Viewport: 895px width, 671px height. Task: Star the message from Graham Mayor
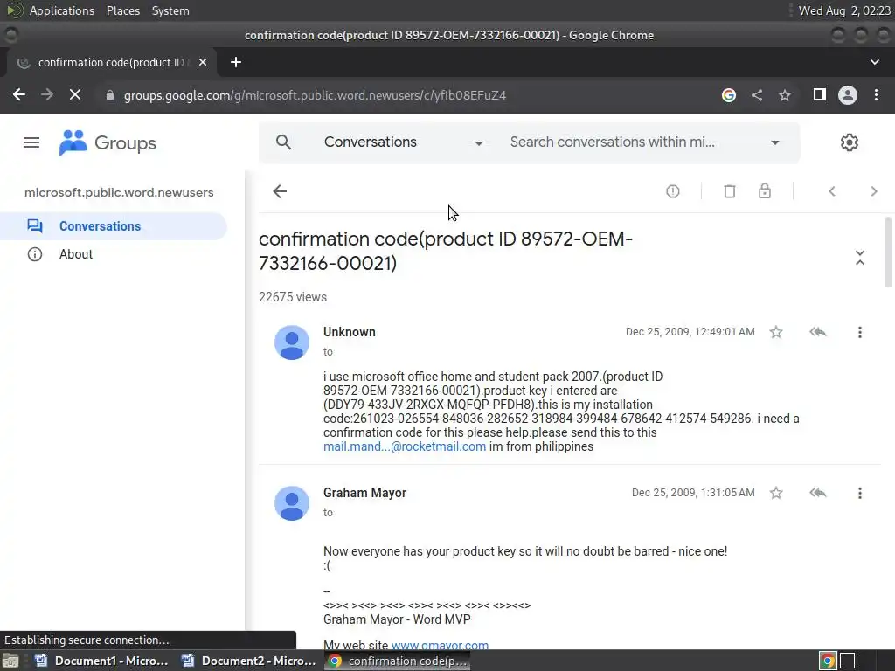coord(776,493)
